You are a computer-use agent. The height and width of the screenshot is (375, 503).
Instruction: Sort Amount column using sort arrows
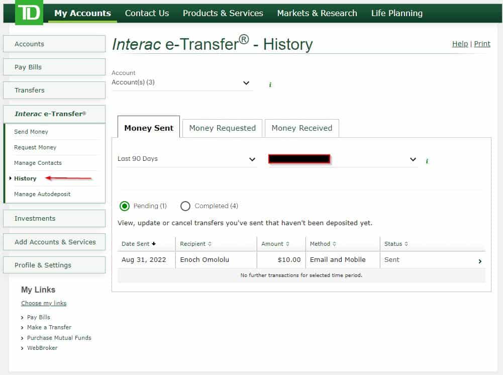tap(287, 244)
